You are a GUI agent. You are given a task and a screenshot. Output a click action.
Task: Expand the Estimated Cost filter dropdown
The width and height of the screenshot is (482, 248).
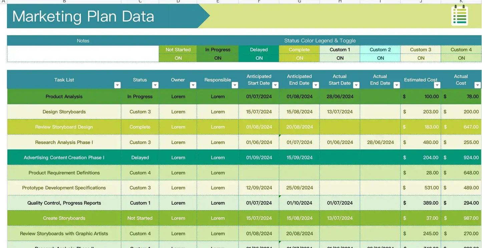point(437,85)
